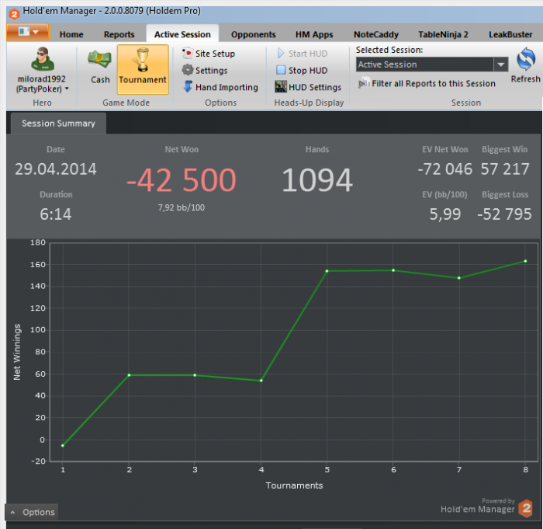Viewport: 543px width, 529px height.
Task: Click the Site Setup cards icon
Action: pos(187,53)
